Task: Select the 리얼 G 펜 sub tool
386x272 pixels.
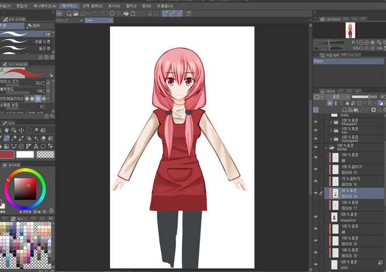Action: 26,41
